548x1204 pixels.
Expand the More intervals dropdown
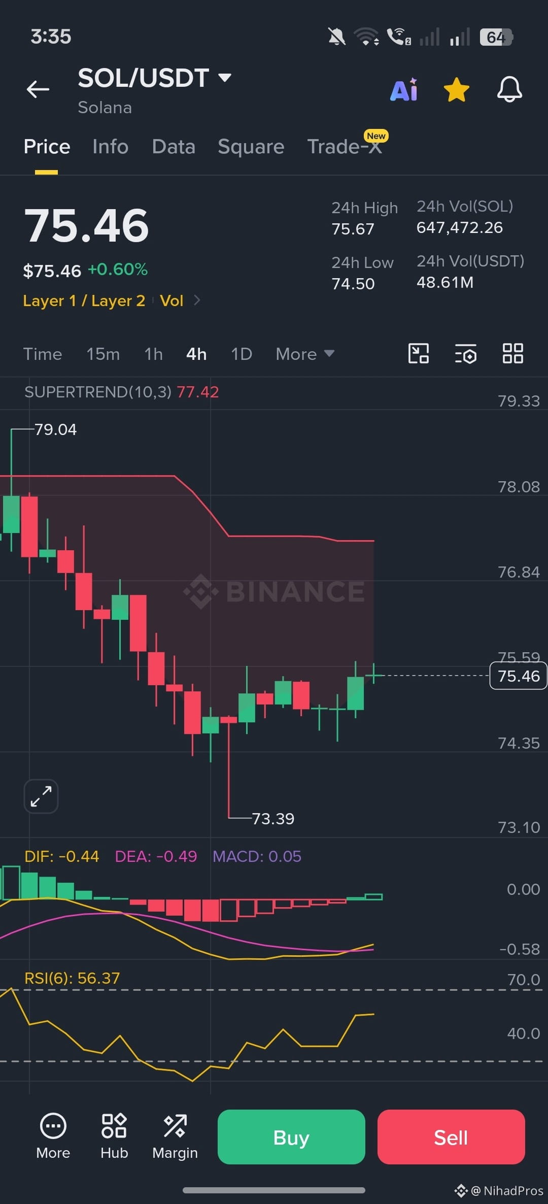pos(305,354)
